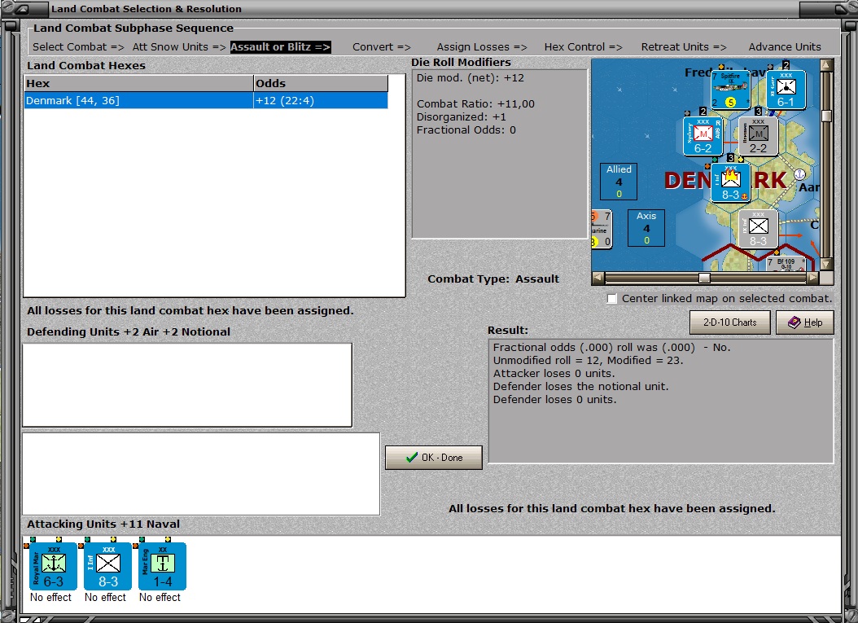
Task: Select the Att Snow Units subphase step
Action: click(179, 47)
